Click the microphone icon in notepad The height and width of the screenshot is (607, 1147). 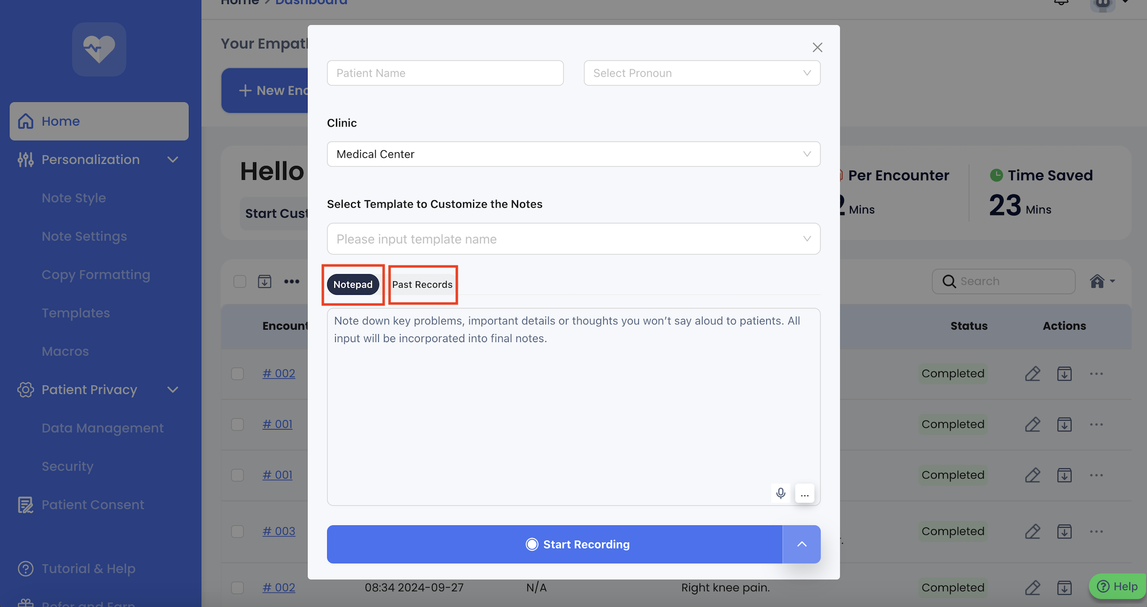(x=781, y=493)
